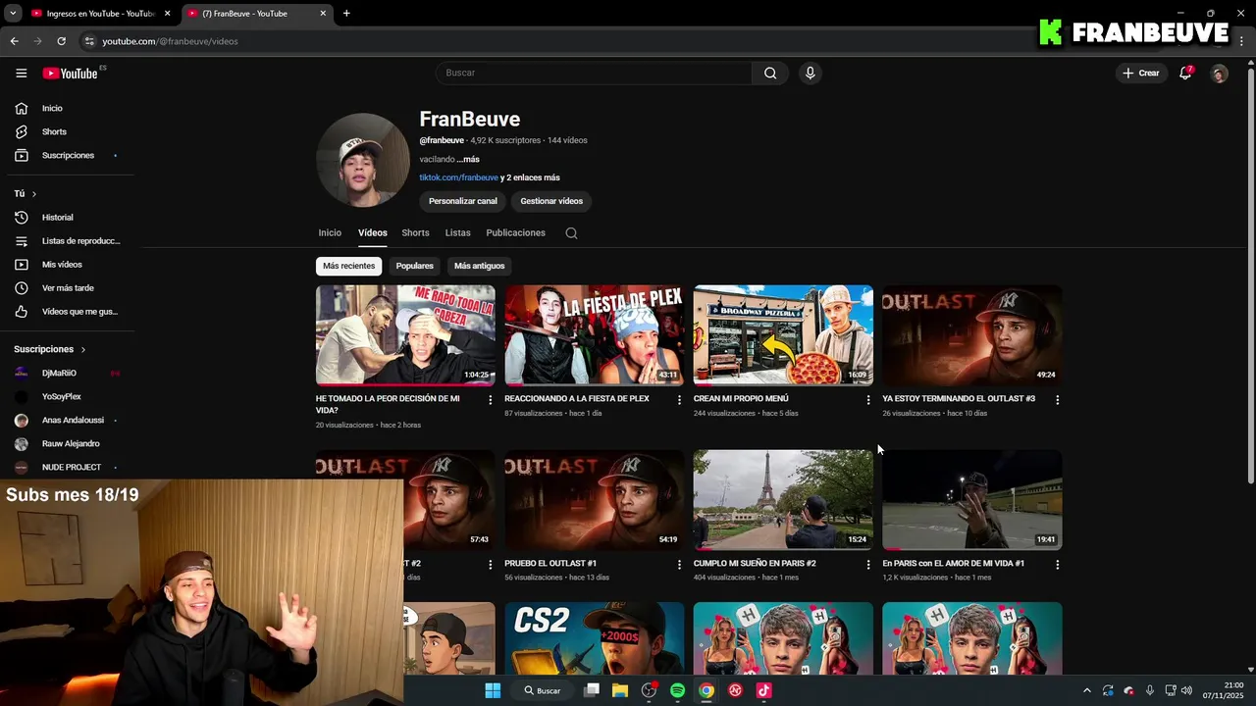Open Spotify from the taskbar
This screenshot has height=706, width=1256.
click(x=677, y=690)
